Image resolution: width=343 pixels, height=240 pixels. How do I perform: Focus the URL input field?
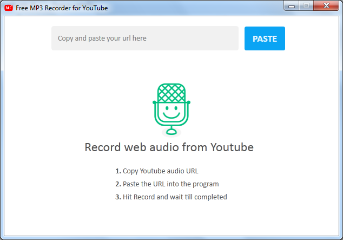point(145,38)
